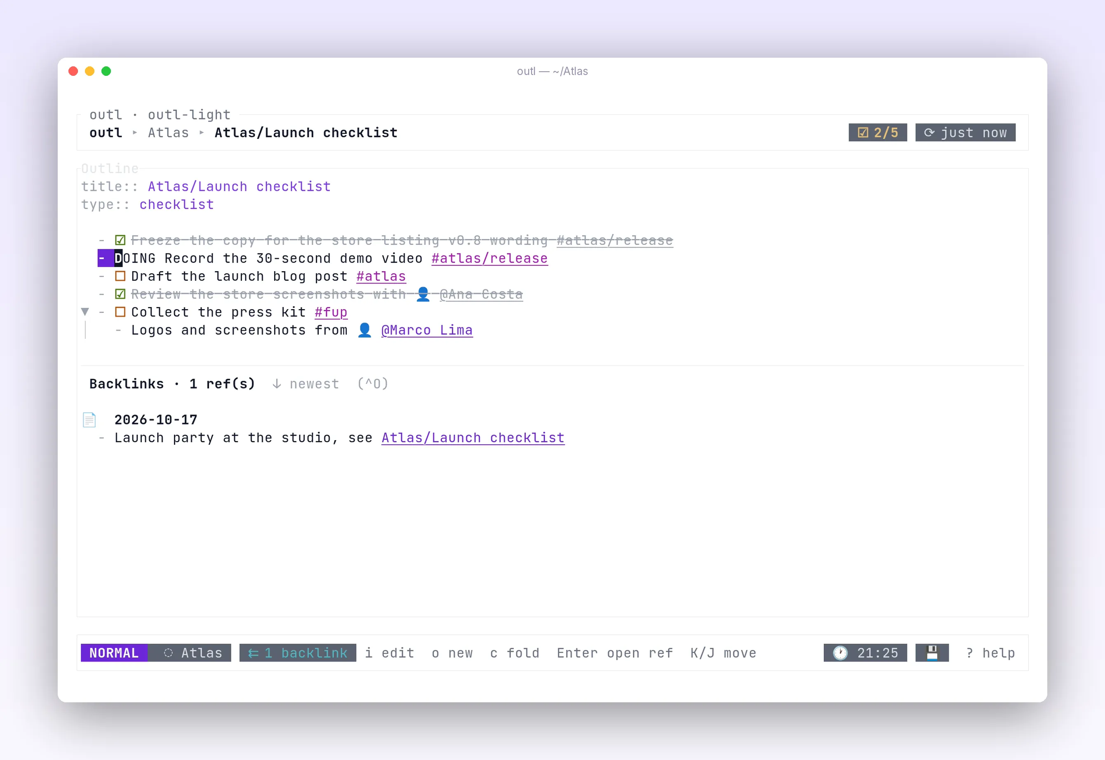The image size is (1105, 760).
Task: Click the '1 backlink' status button
Action: (x=298, y=652)
